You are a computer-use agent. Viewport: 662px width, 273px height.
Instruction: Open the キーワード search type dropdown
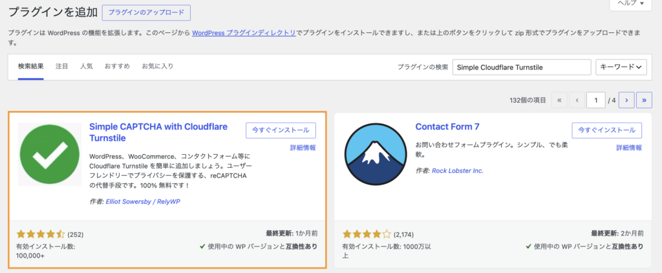(x=621, y=67)
